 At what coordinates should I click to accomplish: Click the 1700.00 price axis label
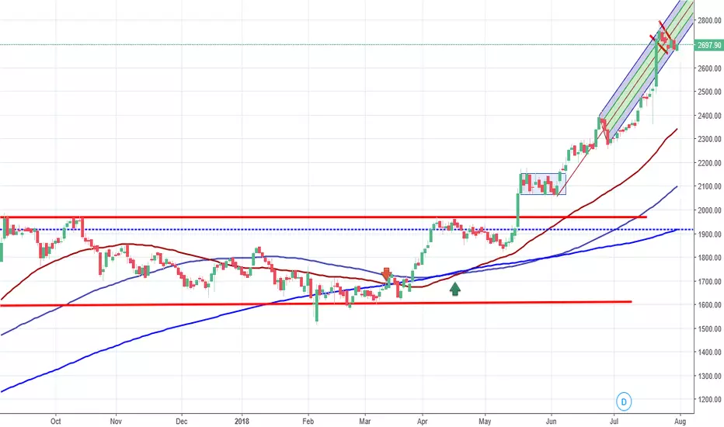[x=709, y=282]
